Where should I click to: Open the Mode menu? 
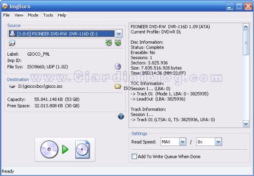pyautogui.click(x=33, y=15)
